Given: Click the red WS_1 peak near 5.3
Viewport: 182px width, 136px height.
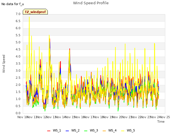Looking at the screenshot, I should coord(50,39).
